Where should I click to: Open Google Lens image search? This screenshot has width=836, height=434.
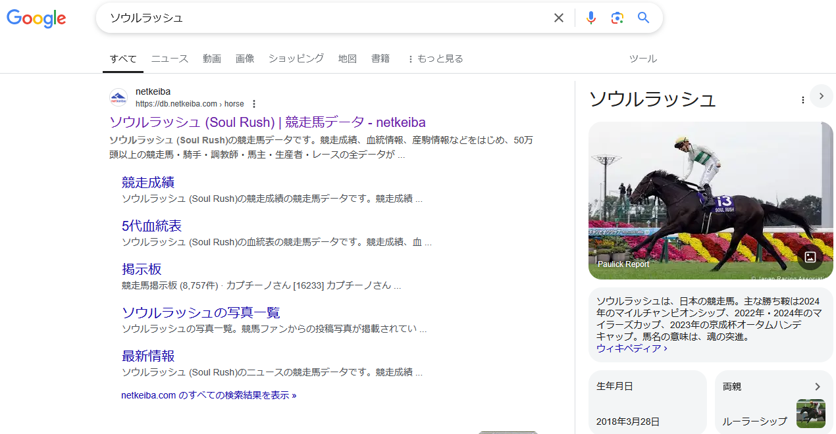coord(617,18)
